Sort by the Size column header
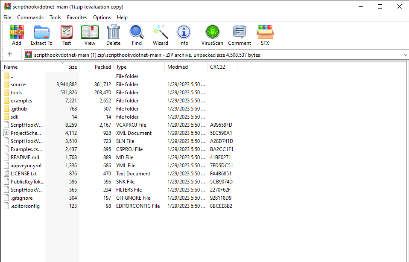 point(62,67)
